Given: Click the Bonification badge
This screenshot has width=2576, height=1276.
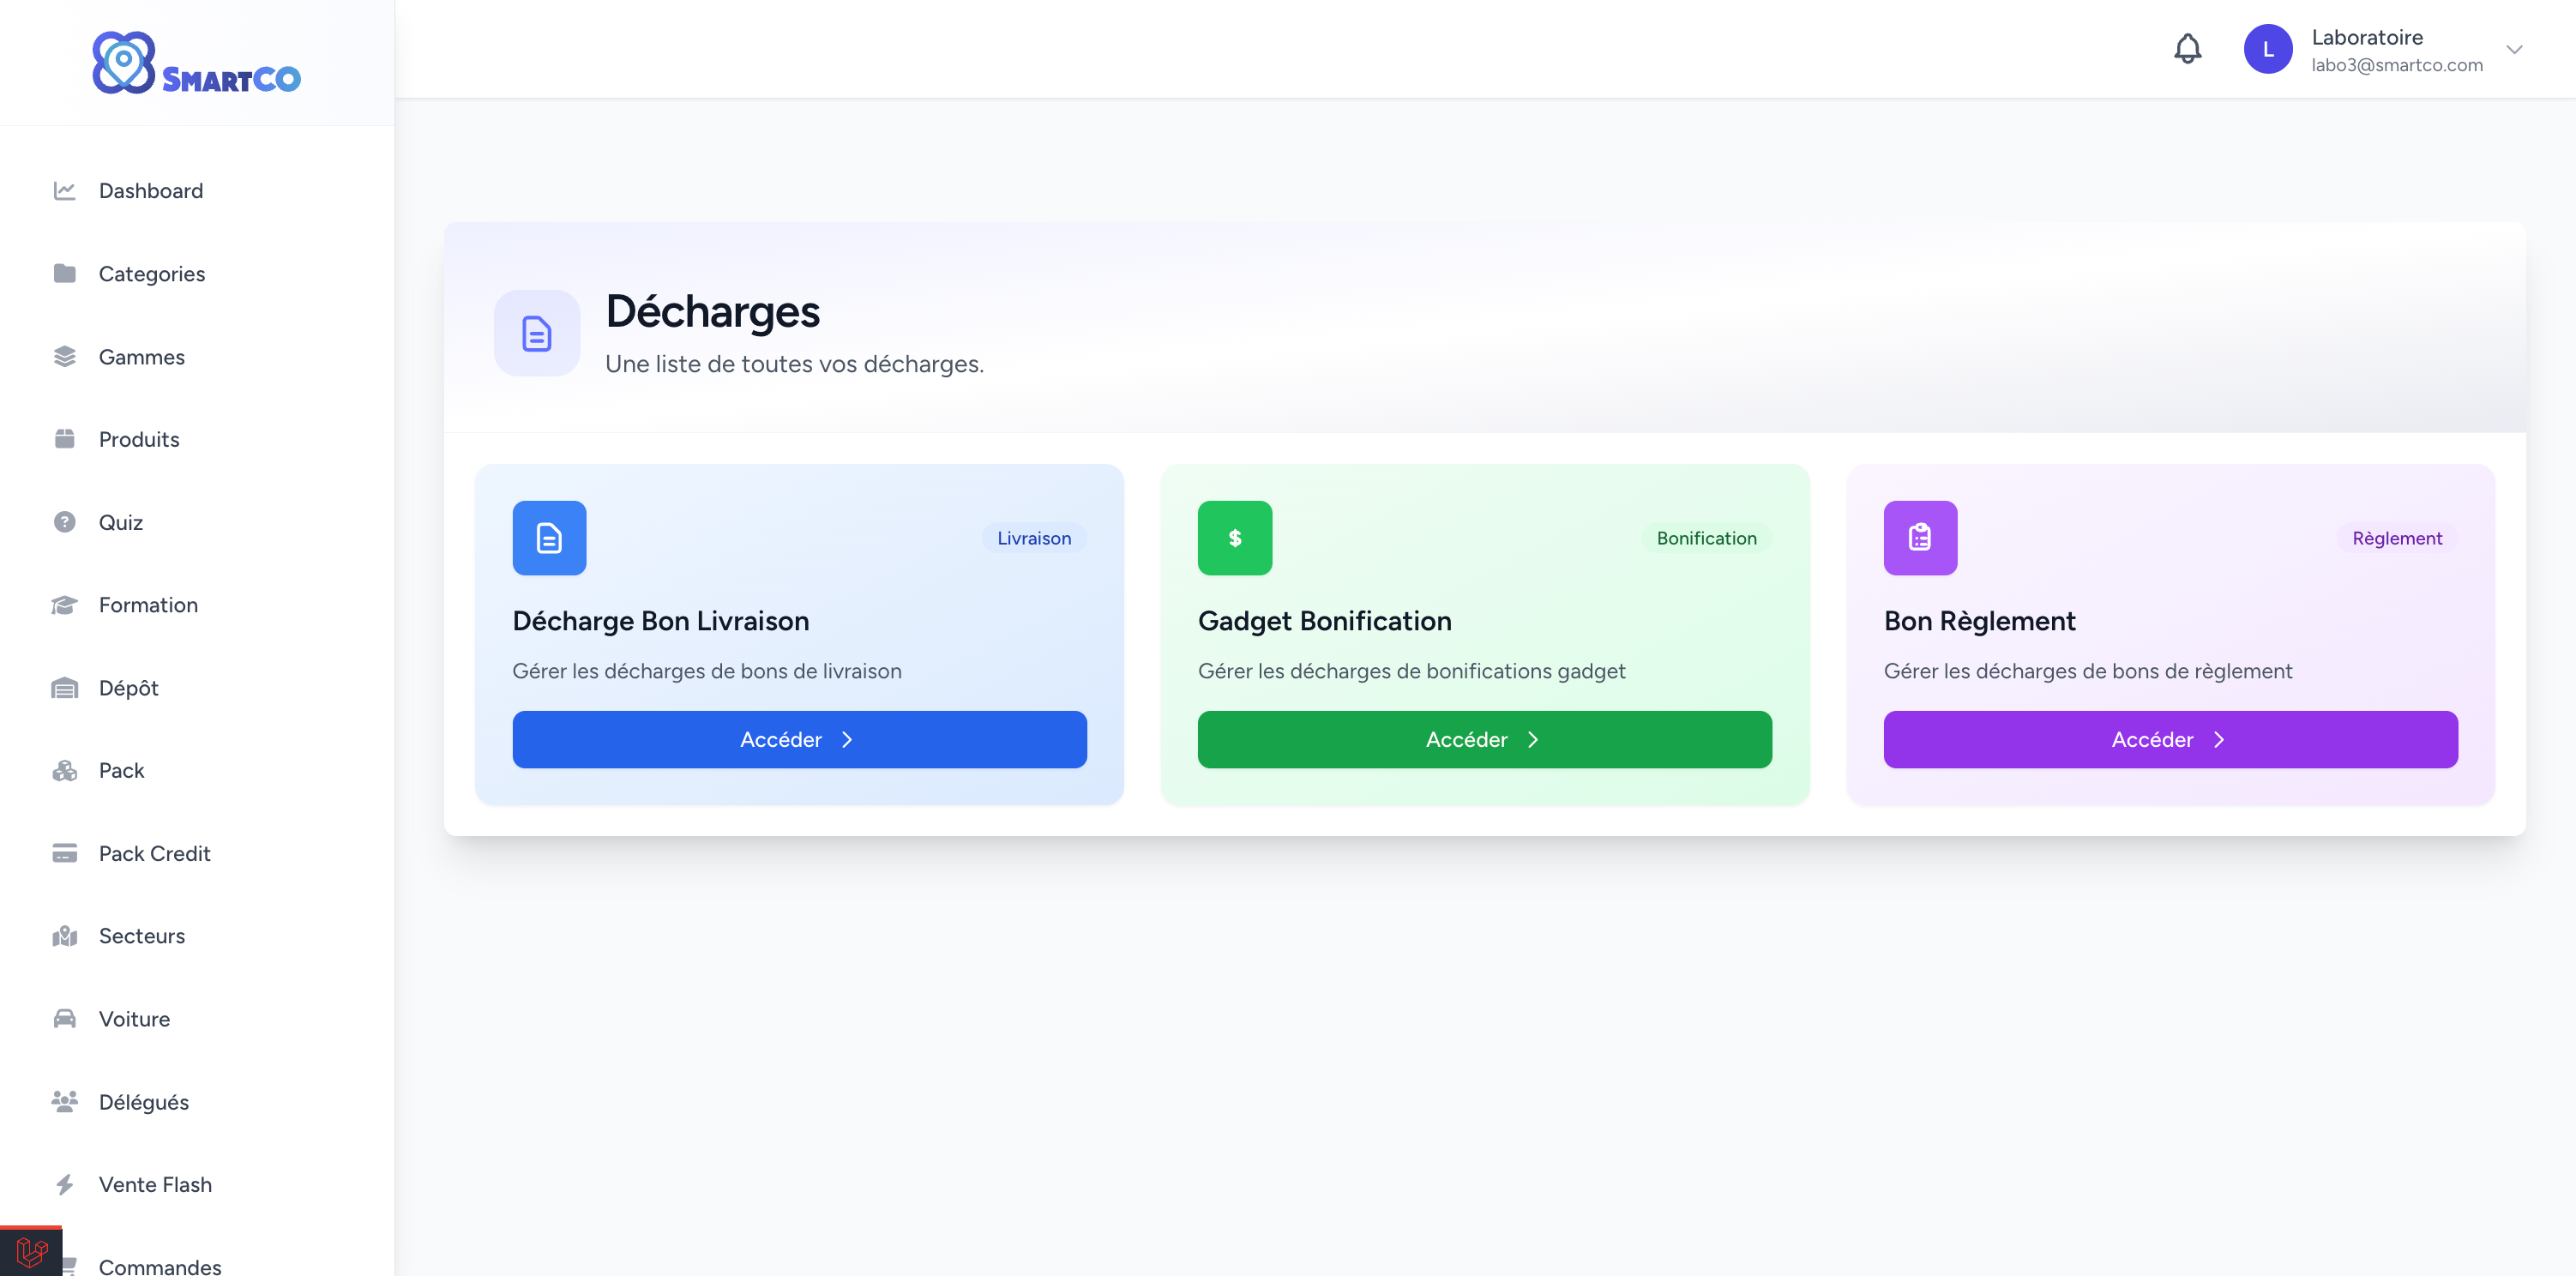Looking at the screenshot, I should (1706, 538).
